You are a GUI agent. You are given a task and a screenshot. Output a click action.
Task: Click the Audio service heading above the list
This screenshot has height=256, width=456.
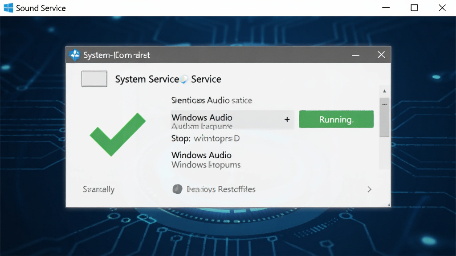(212, 100)
